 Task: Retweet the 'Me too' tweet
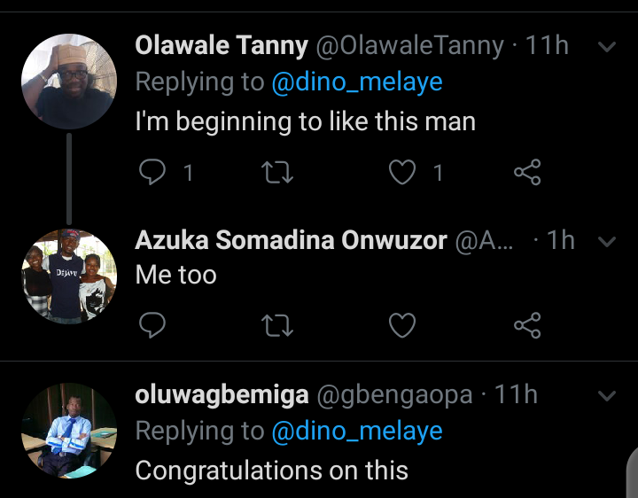[x=277, y=325]
